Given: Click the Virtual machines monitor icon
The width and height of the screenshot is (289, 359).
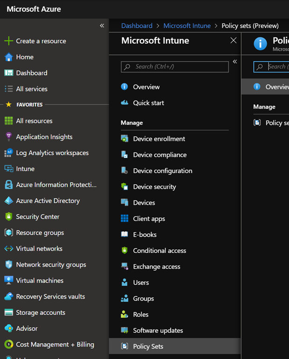Looking at the screenshot, I should pyautogui.click(x=8, y=280).
